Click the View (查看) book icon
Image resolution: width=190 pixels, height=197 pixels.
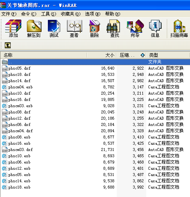(74, 26)
